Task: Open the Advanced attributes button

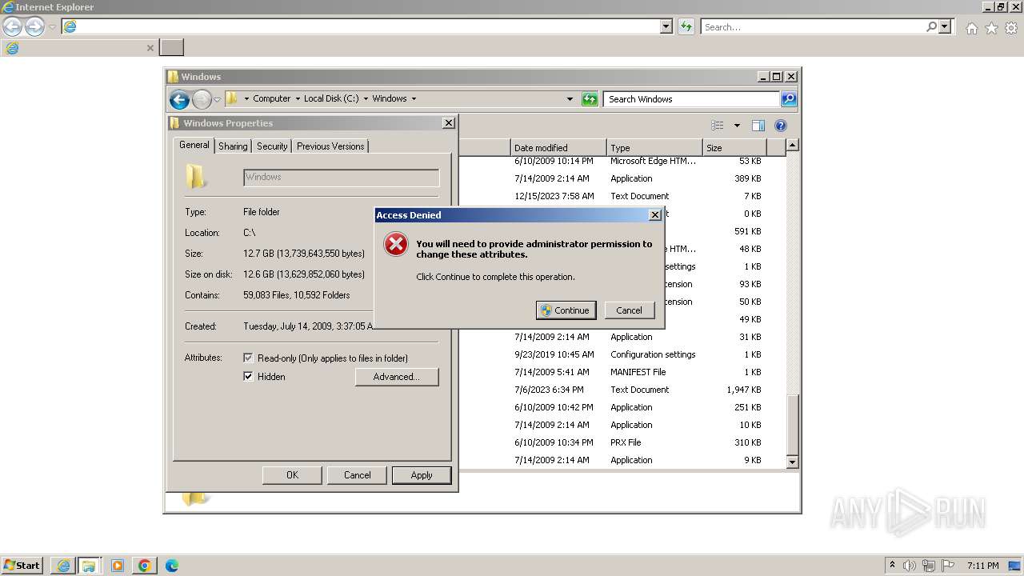Action: click(397, 377)
